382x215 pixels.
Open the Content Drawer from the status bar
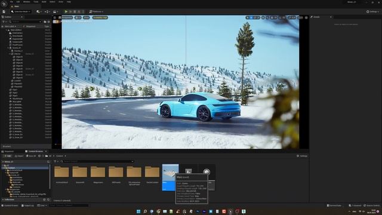pos(10,205)
